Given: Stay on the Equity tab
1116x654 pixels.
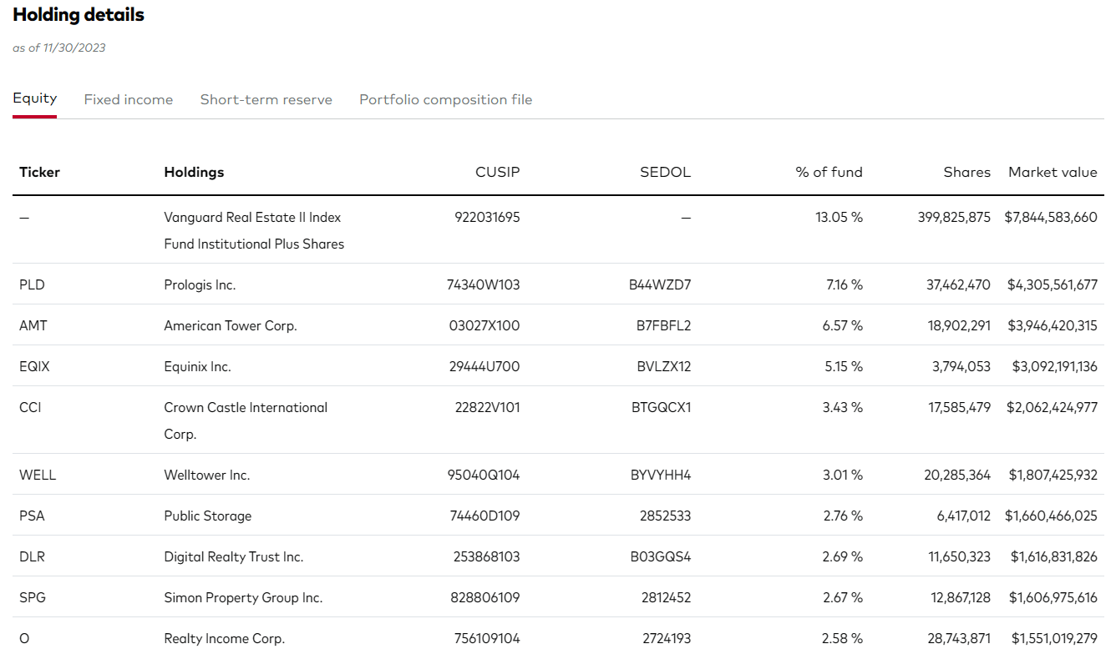Looking at the screenshot, I should click(x=34, y=98).
